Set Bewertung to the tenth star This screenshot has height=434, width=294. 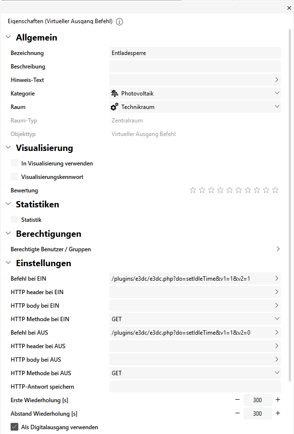(x=275, y=190)
